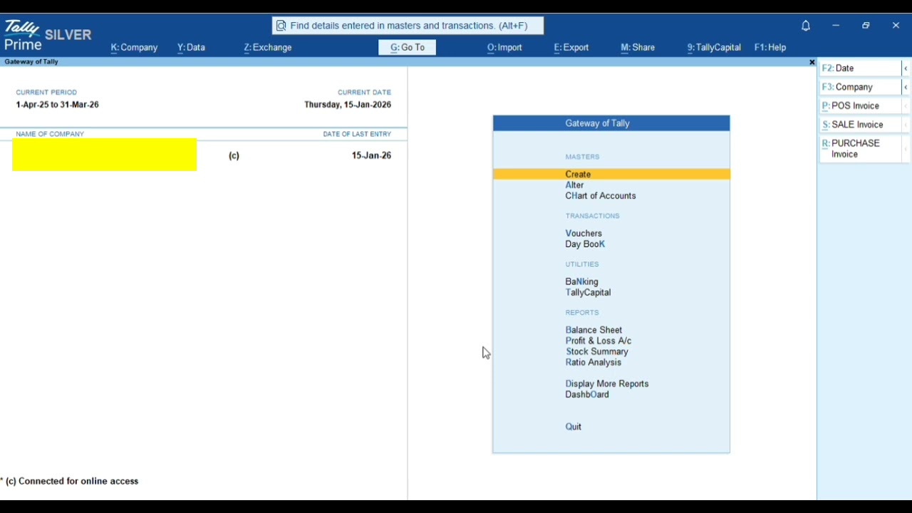Open the E: Export menu
The height and width of the screenshot is (513, 912).
(x=571, y=48)
